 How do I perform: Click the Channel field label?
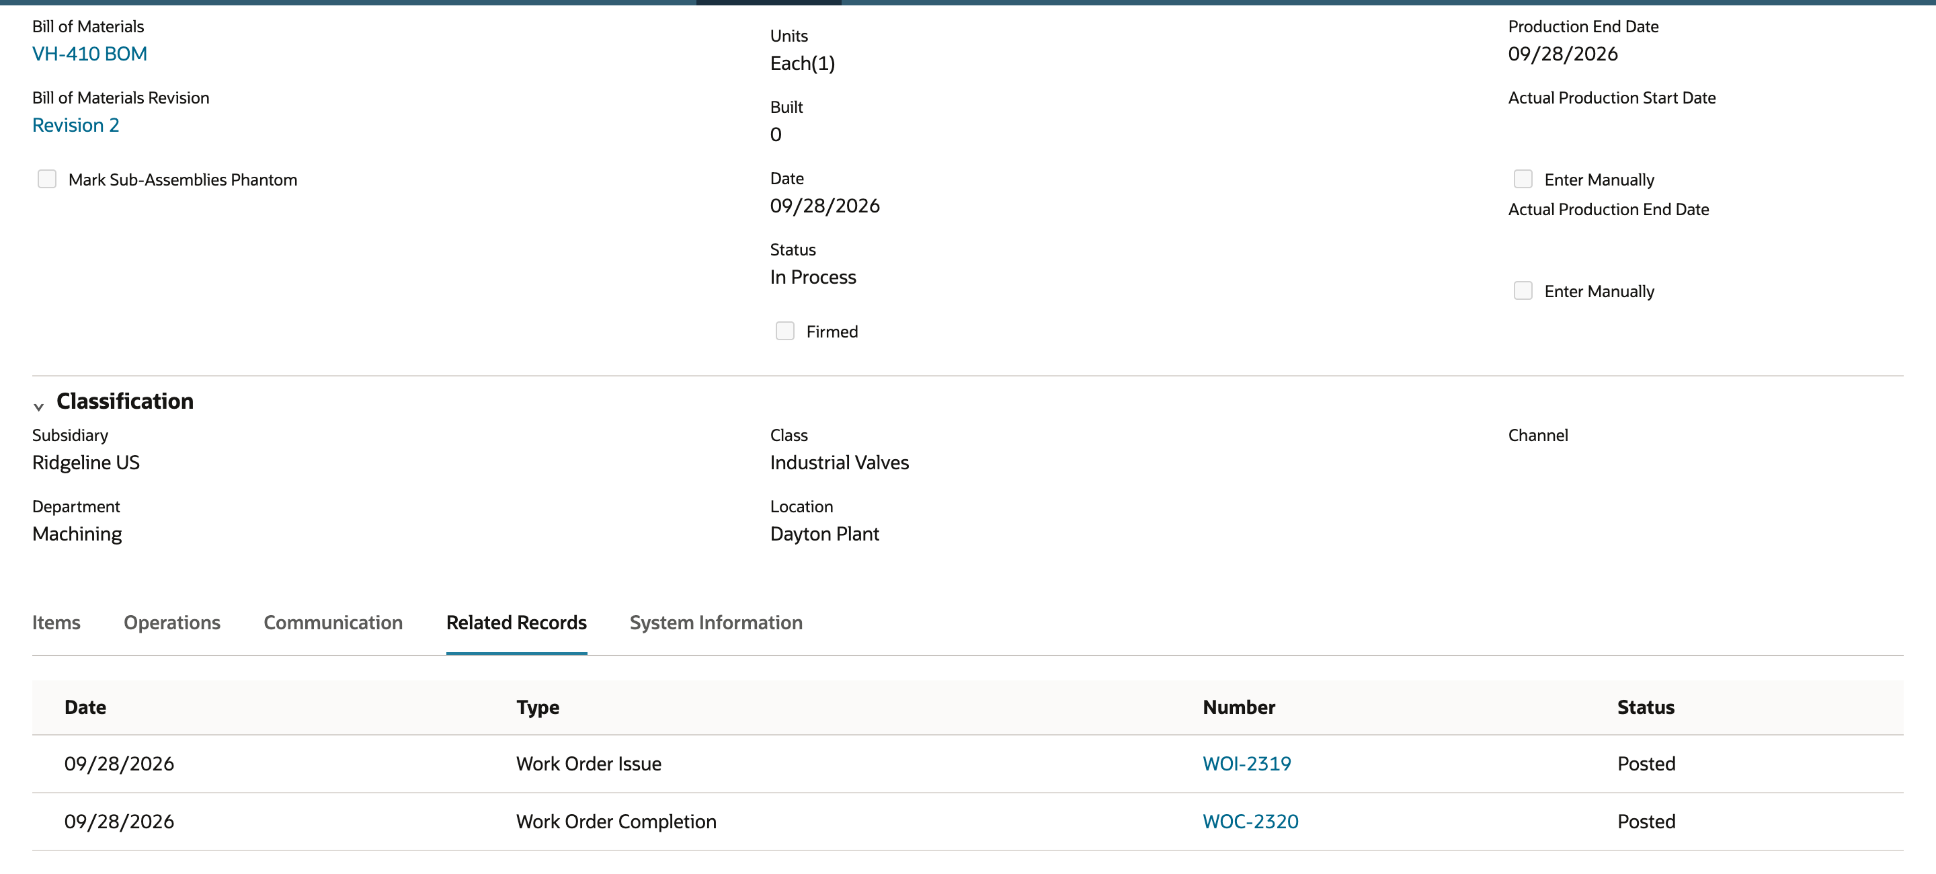pos(1537,435)
